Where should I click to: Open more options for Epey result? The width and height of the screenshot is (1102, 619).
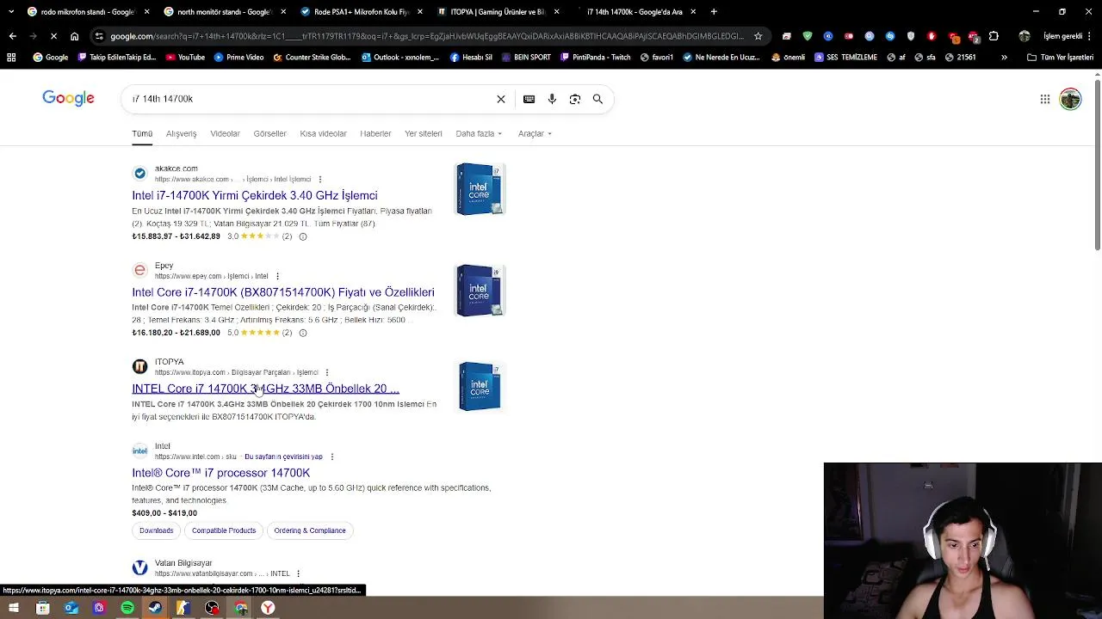pos(277,276)
